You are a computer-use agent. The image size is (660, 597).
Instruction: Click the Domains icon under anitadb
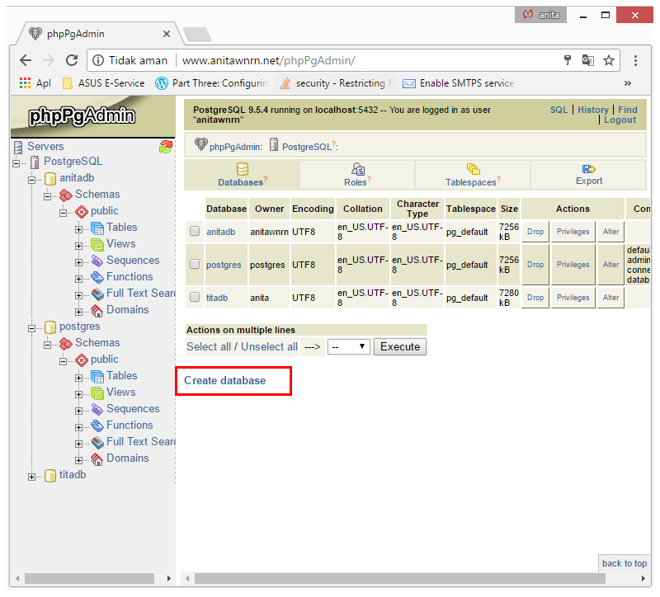click(x=97, y=311)
